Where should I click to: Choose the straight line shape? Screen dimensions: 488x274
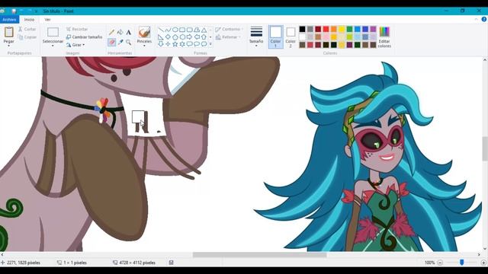[161, 30]
